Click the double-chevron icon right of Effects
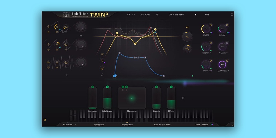 [x=183, y=98]
